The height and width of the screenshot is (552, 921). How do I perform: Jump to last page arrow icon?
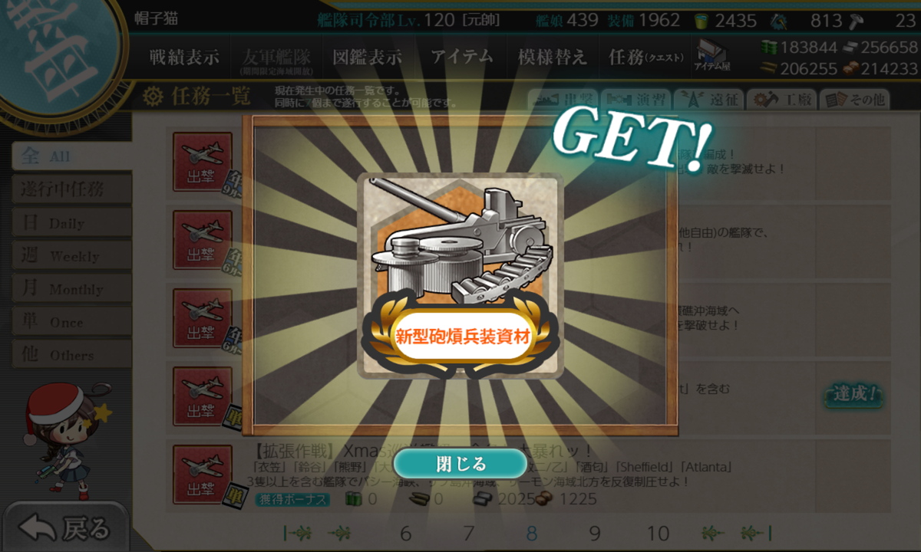(x=755, y=533)
